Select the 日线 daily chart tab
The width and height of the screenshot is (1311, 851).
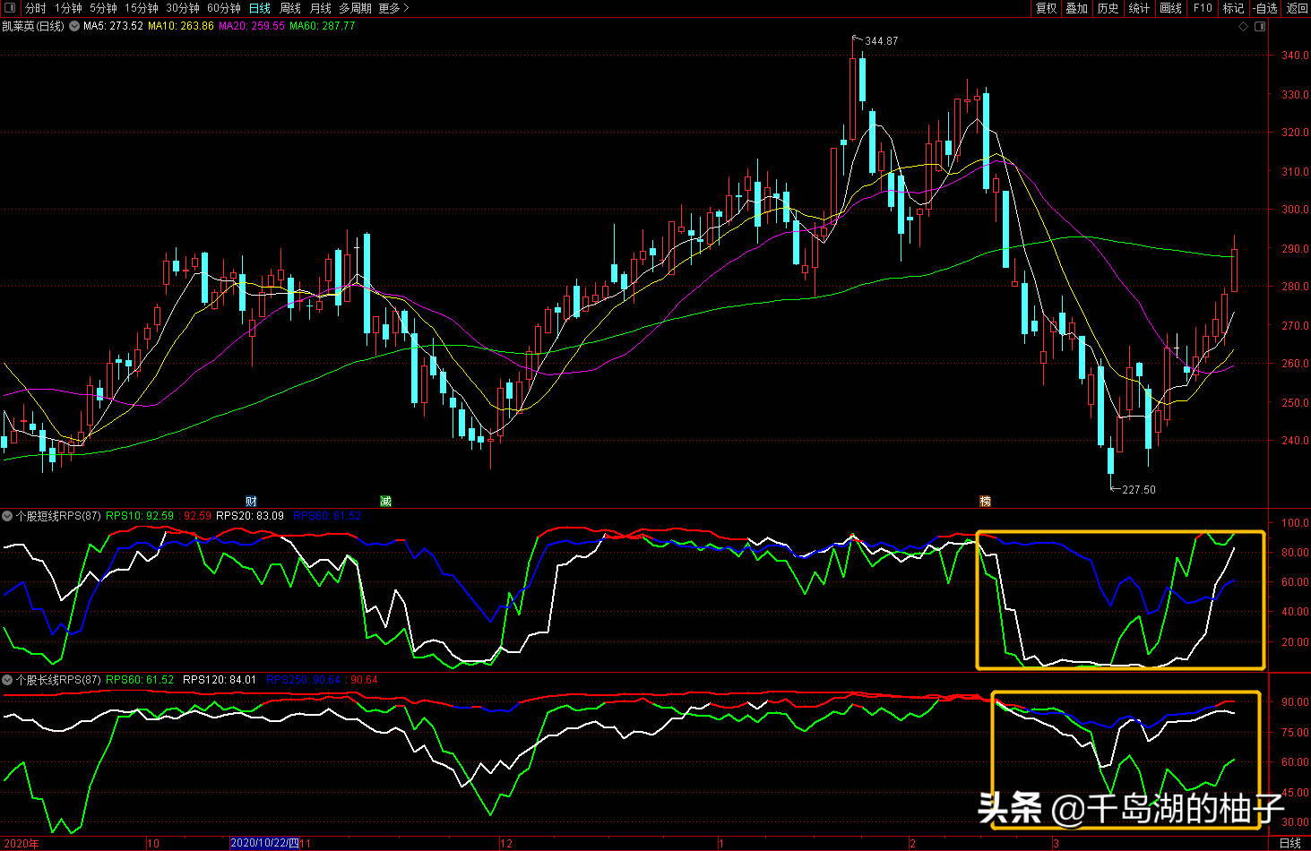click(x=260, y=8)
